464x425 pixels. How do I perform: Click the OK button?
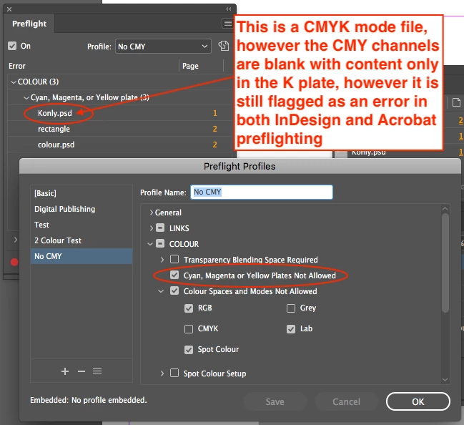pyautogui.click(x=418, y=401)
